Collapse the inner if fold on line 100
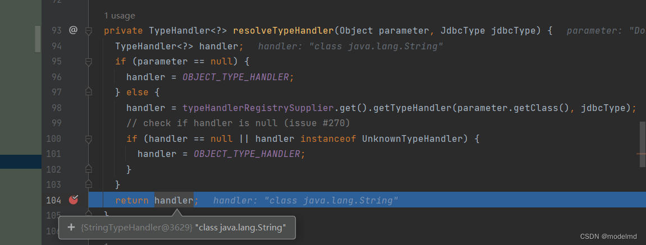 point(88,139)
